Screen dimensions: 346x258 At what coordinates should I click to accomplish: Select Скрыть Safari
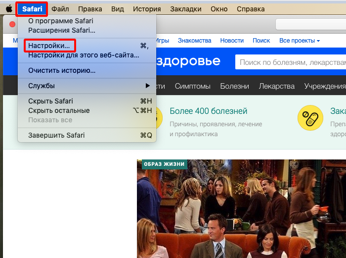[87, 101]
